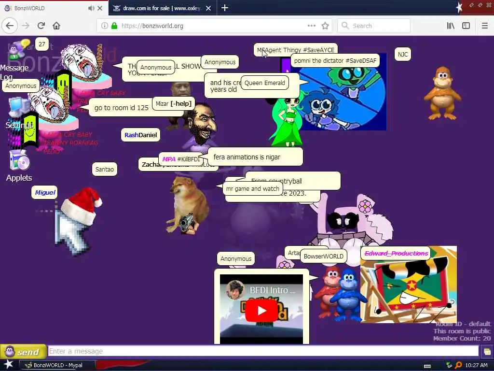This screenshot has width=494, height=371.
Task: Click the mr game and watch name tag
Action: pyautogui.click(x=253, y=189)
